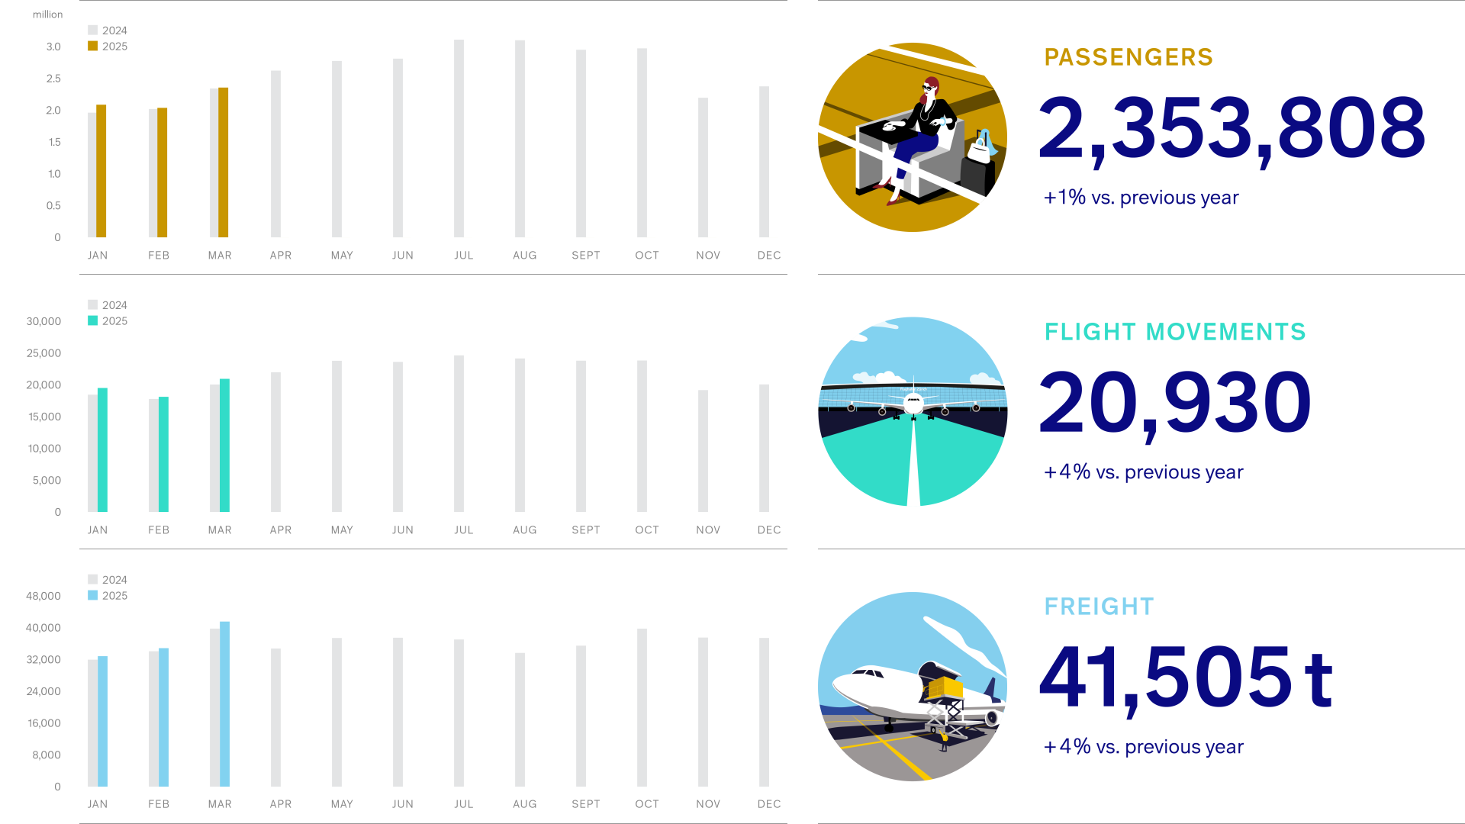This screenshot has width=1465, height=824.
Task: Click the 20,930 flight movements figure
Action: pyautogui.click(x=1174, y=403)
